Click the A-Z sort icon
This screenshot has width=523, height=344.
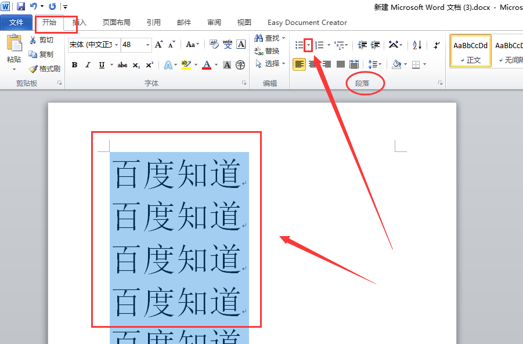coord(417,45)
